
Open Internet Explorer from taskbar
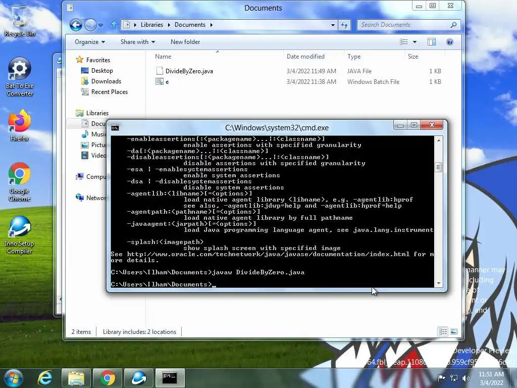pyautogui.click(x=45, y=378)
